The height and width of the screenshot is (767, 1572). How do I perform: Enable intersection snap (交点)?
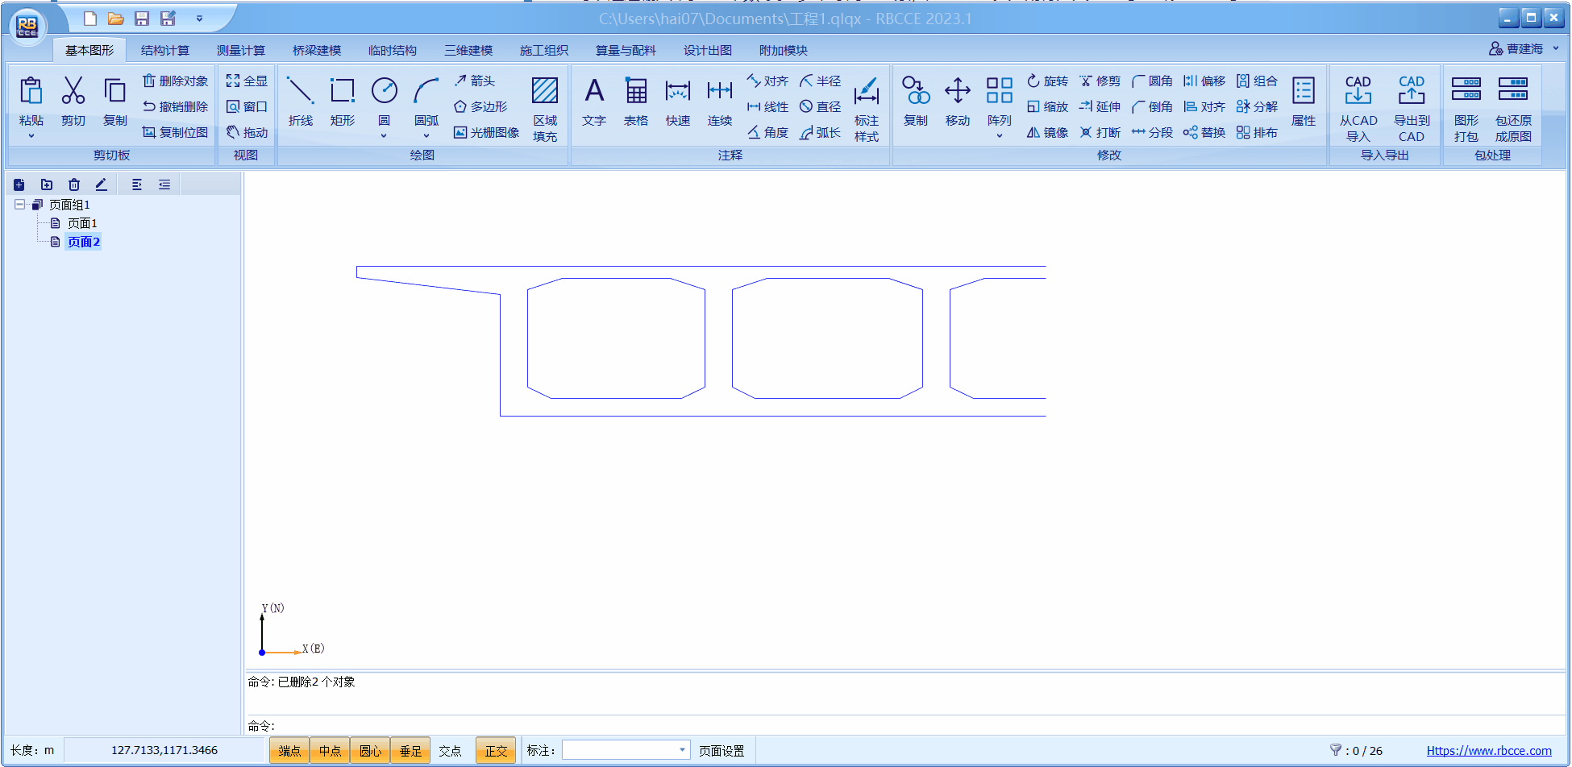450,751
